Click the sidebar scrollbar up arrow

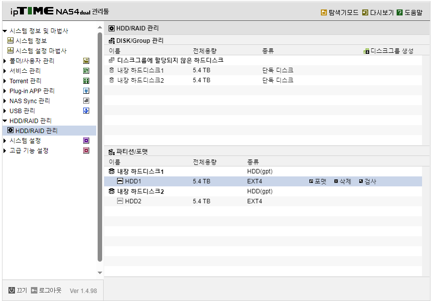coord(100,27)
